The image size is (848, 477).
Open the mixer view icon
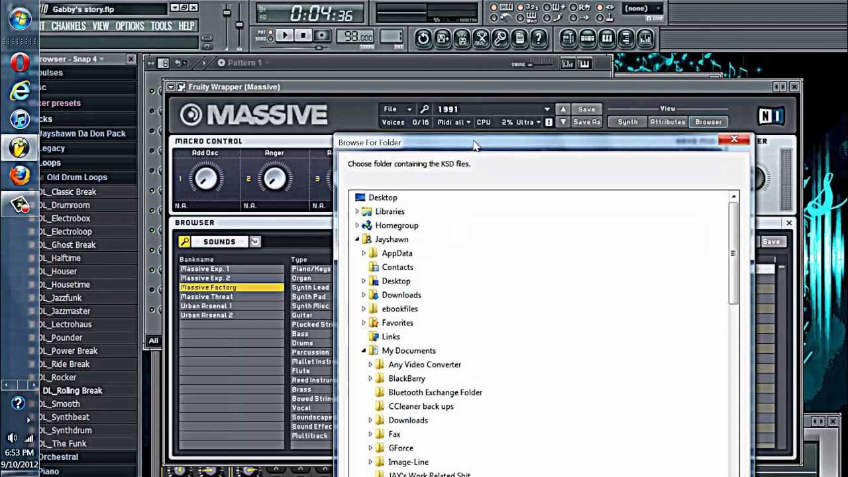pyautogui.click(x=645, y=38)
